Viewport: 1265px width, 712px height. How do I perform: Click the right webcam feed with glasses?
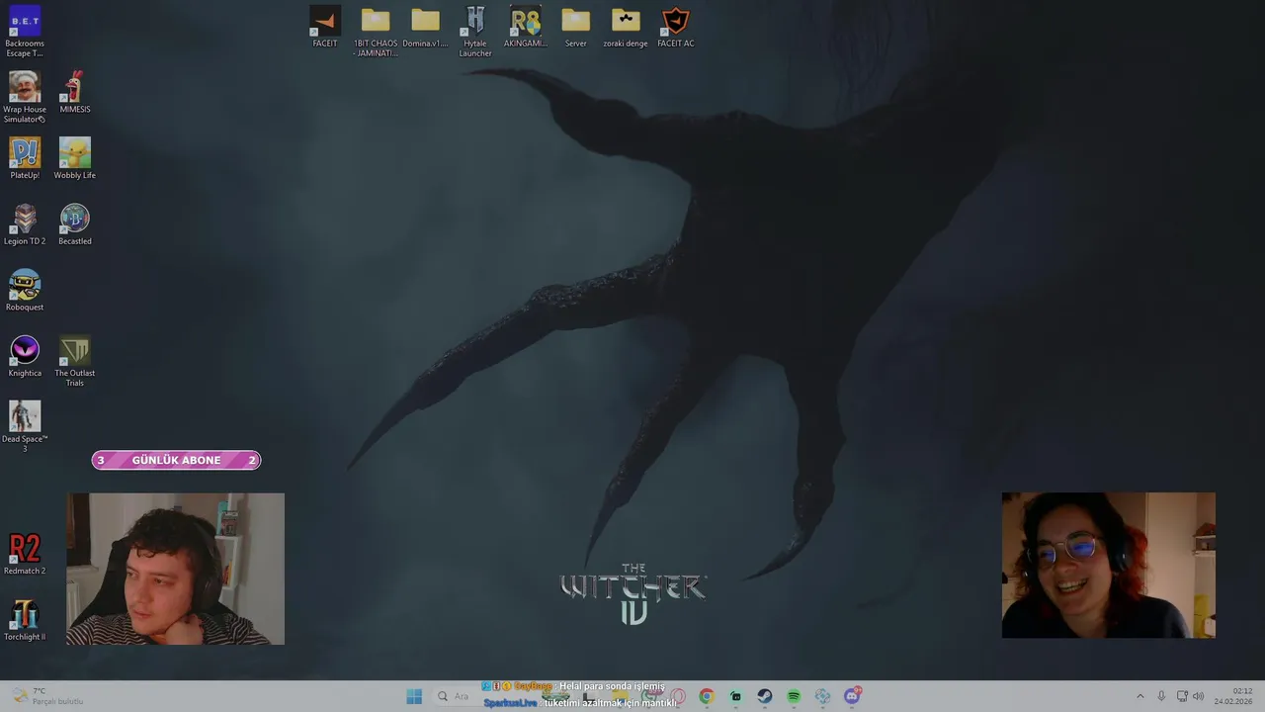(1109, 566)
